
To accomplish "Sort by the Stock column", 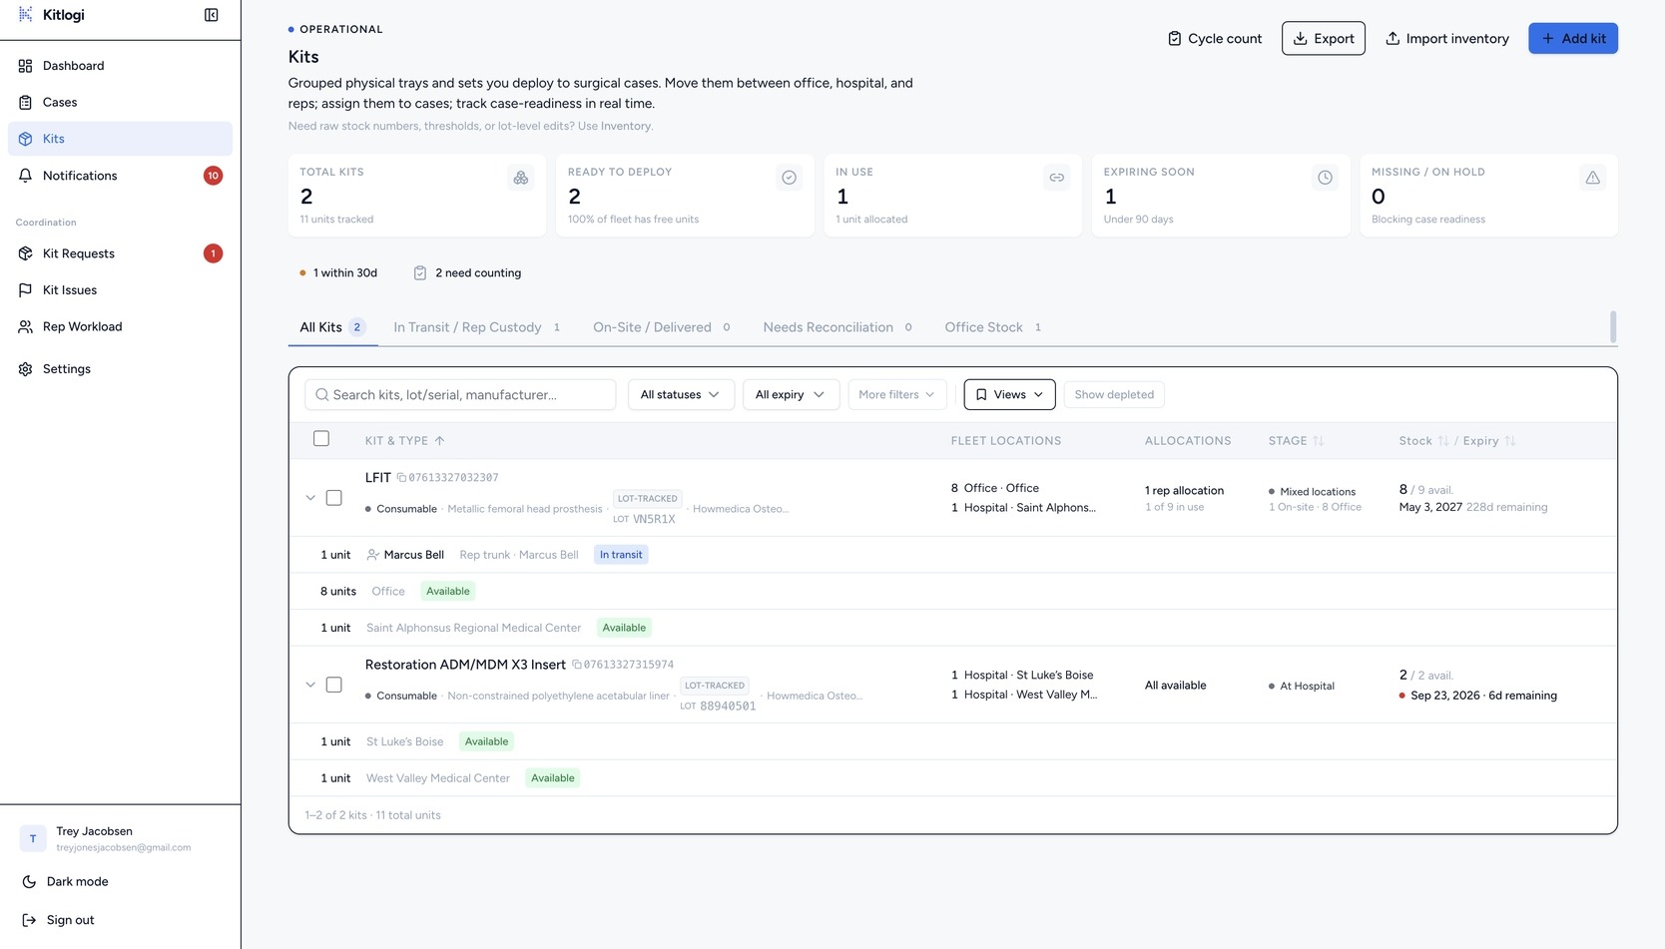I will pyautogui.click(x=1424, y=441).
